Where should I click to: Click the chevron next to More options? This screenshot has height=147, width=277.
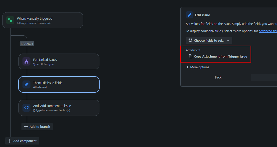188,67
